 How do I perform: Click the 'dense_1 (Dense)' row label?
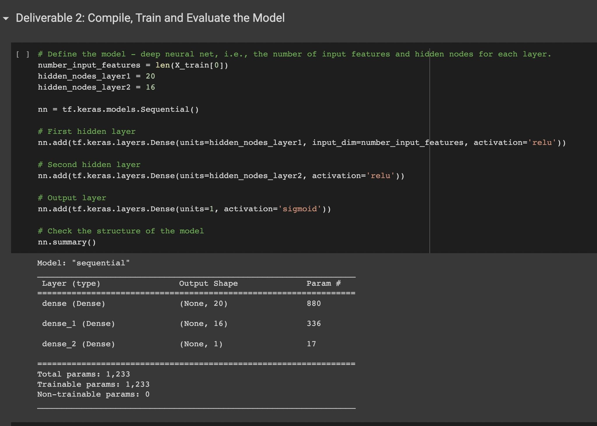pos(78,324)
